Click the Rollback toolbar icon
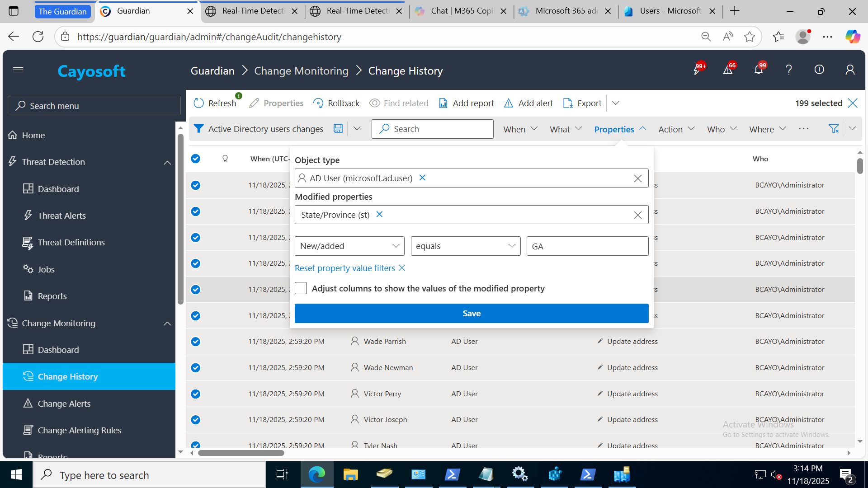The height and width of the screenshot is (488, 868). [x=318, y=103]
